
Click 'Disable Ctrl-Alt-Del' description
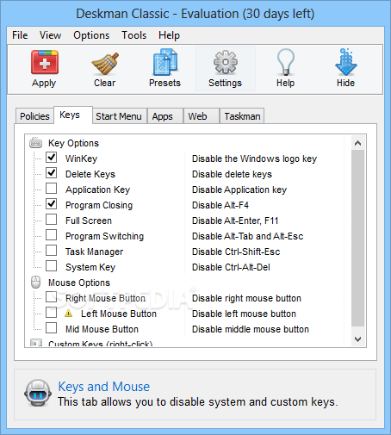coord(231,267)
